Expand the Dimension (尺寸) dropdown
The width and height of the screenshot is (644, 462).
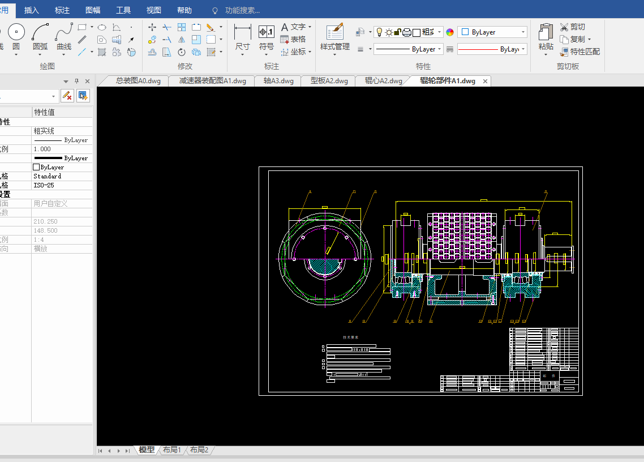pos(242,55)
